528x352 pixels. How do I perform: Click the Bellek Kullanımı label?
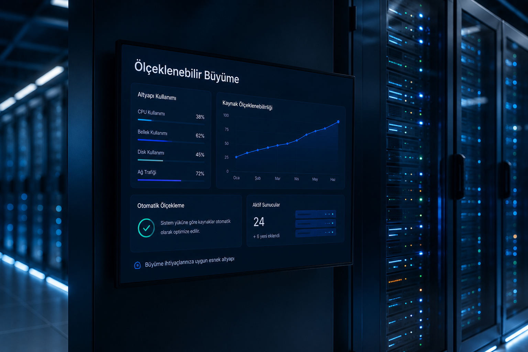[x=152, y=132]
